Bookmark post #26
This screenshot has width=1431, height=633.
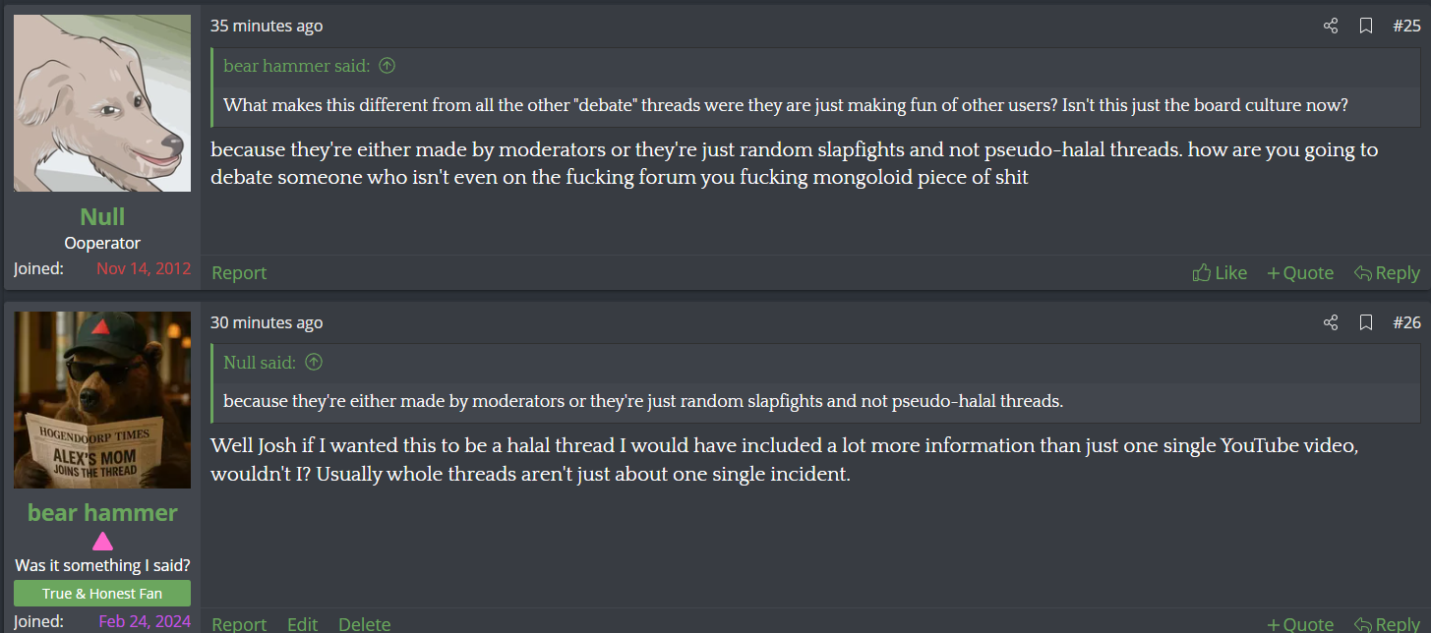click(1366, 322)
